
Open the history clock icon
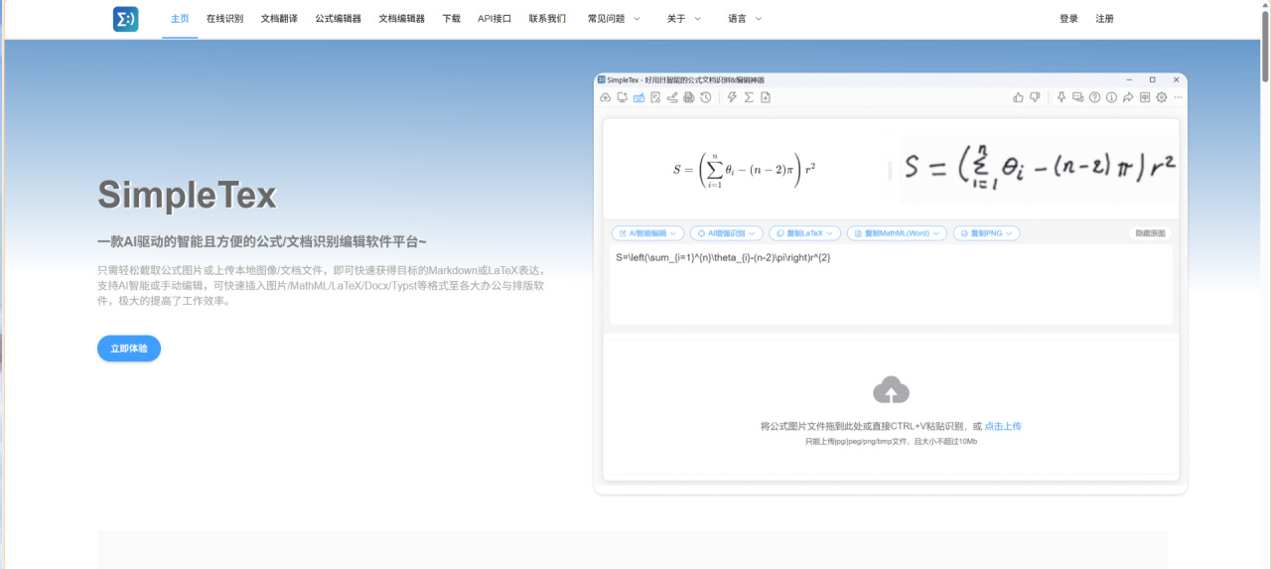[x=705, y=97]
